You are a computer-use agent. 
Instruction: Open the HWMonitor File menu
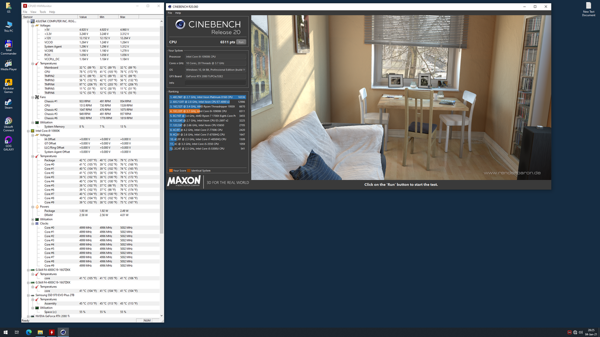(25, 12)
